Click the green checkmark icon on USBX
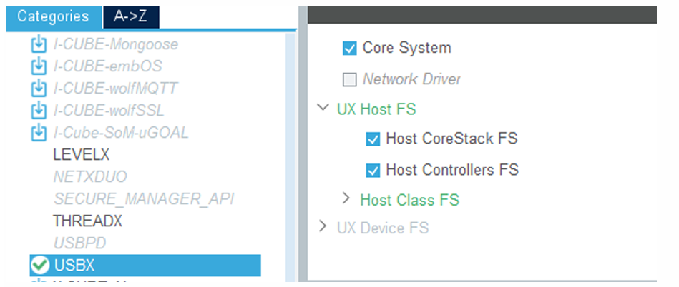 (x=41, y=266)
